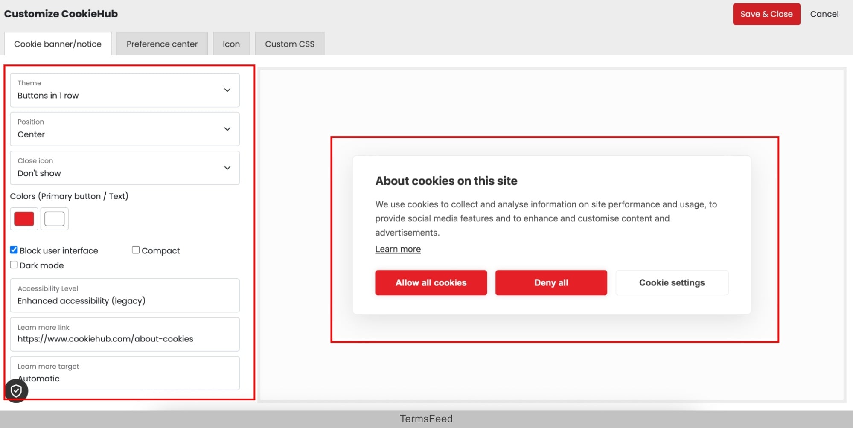Follow the Learn more link in the banner

click(398, 249)
